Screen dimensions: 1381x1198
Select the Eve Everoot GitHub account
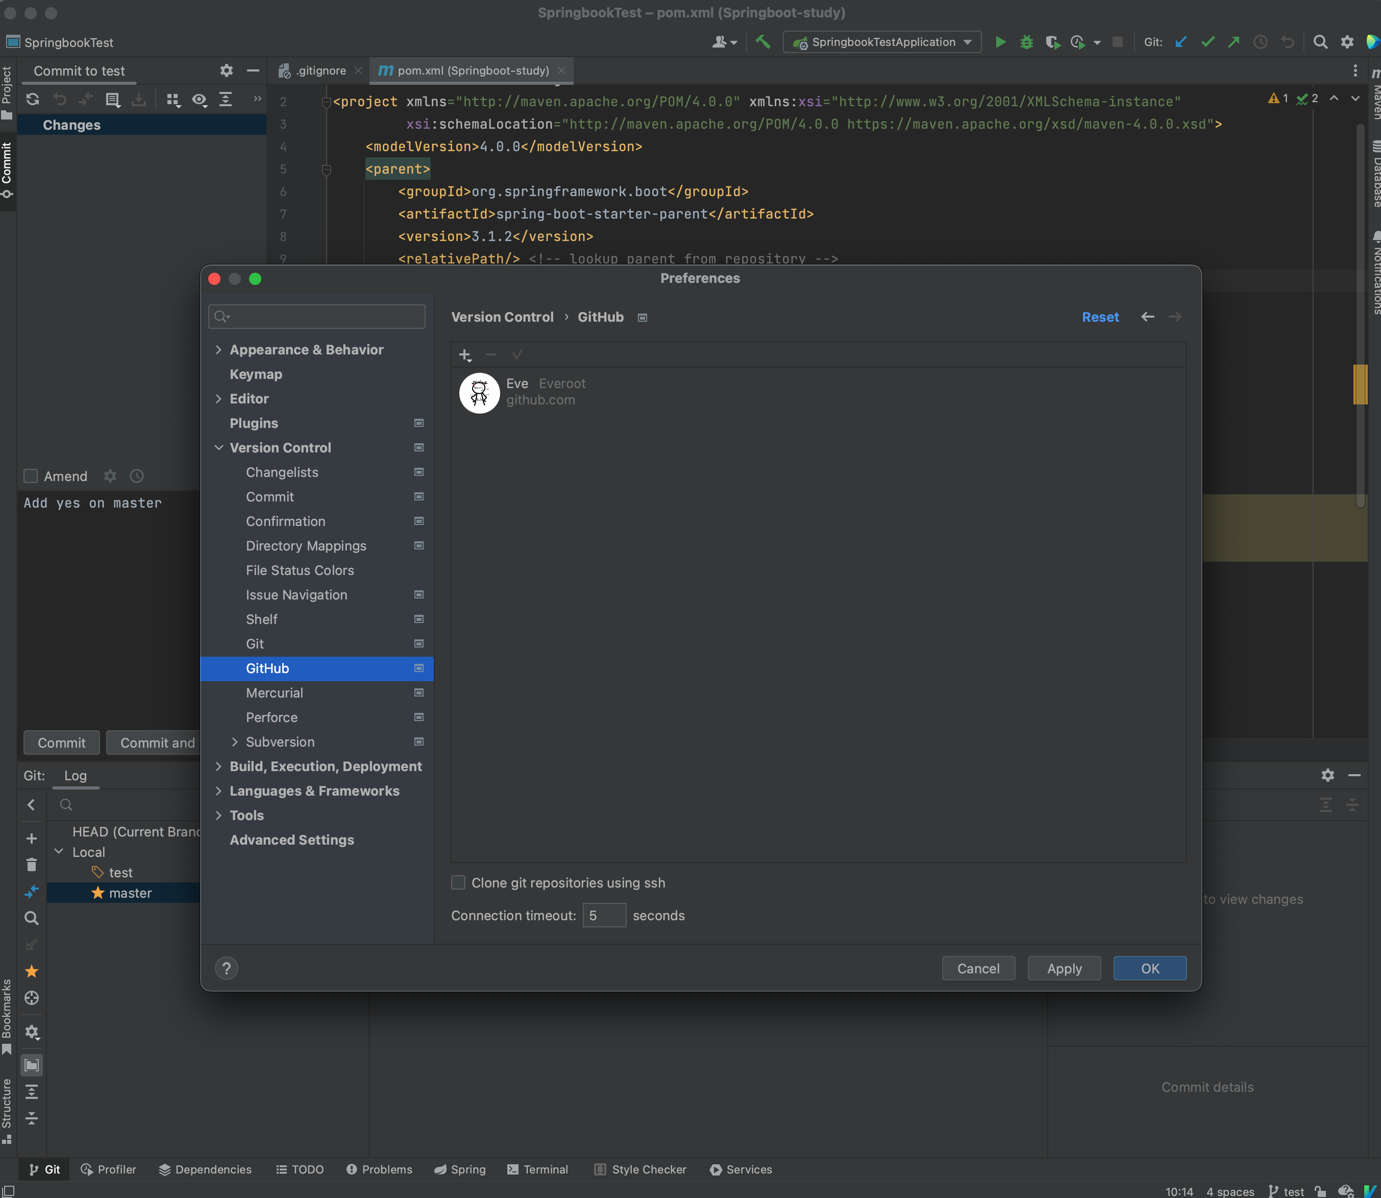coord(819,392)
